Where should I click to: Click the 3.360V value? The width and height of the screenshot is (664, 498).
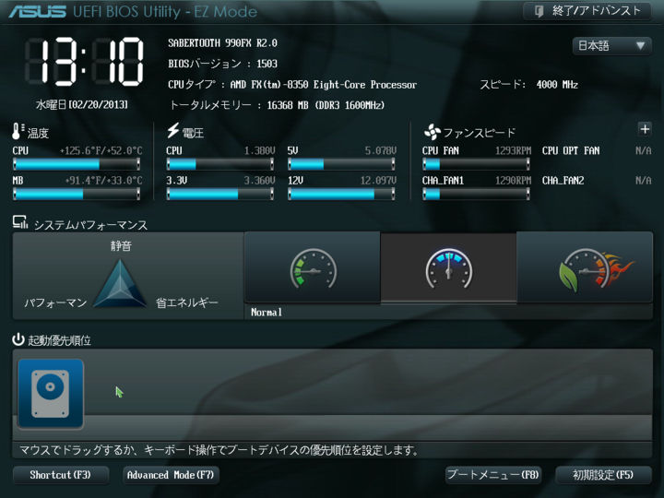[259, 181]
